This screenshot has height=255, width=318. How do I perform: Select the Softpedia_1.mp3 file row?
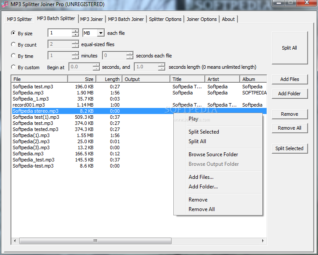pos(139,99)
